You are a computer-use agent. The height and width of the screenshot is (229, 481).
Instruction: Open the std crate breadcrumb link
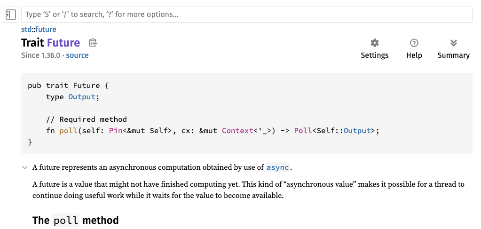coord(26,30)
